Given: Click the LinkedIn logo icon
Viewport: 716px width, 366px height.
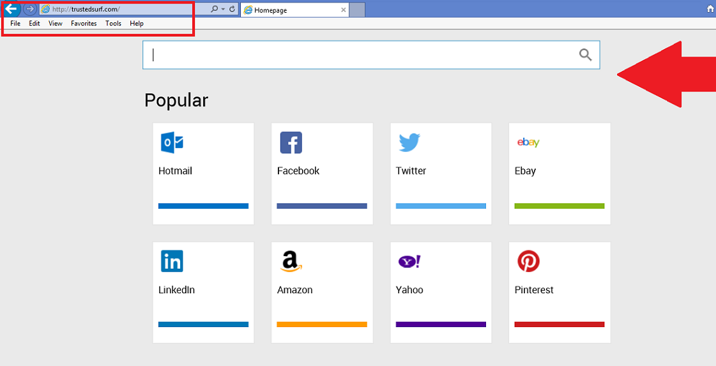Looking at the screenshot, I should pos(172,261).
